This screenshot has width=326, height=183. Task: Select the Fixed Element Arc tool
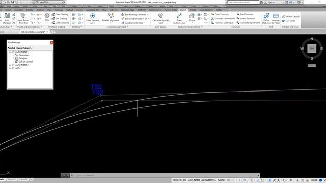pos(93,18)
